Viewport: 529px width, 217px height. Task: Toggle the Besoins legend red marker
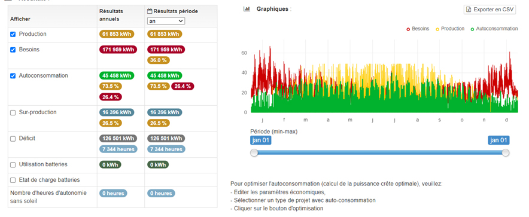pos(408,29)
